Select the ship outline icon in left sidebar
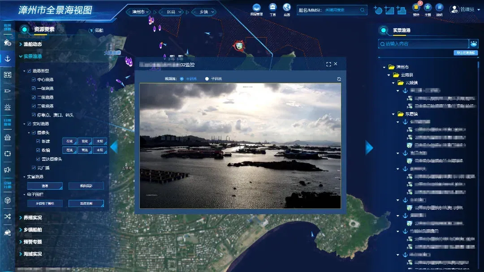This screenshot has height=272, width=484. pyautogui.click(x=8, y=91)
